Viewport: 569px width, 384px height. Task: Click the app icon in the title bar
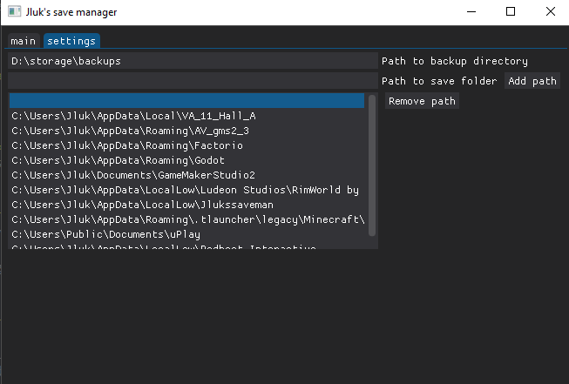tap(14, 11)
